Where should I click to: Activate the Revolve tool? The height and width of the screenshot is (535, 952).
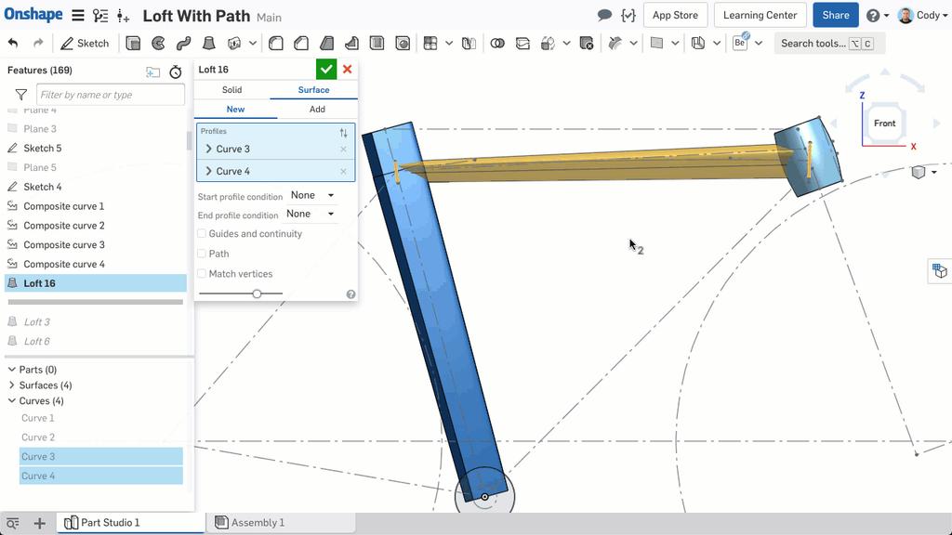coord(157,43)
